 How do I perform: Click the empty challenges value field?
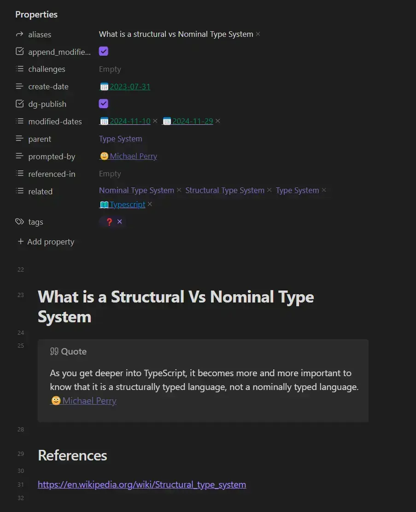coord(110,69)
